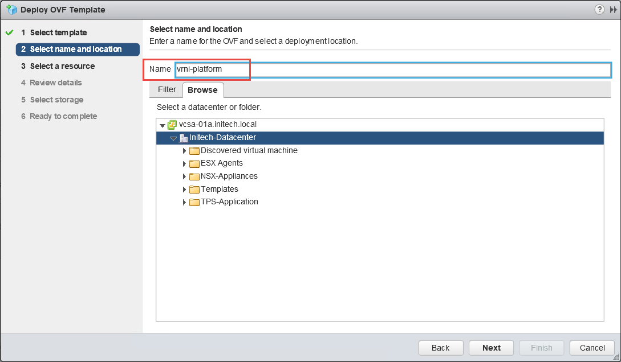Viewport: 621px width, 362px height.
Task: Click the TPS-Application folder icon
Action: 194,202
